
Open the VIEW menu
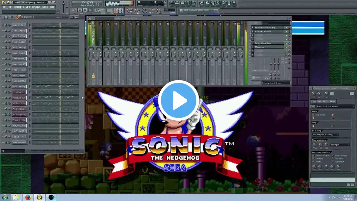tap(28, 7)
